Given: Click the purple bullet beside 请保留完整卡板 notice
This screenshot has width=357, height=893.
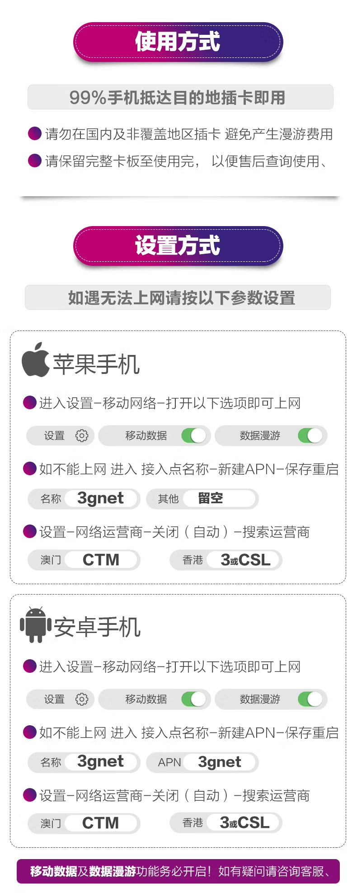Looking at the screenshot, I should pos(35,161).
